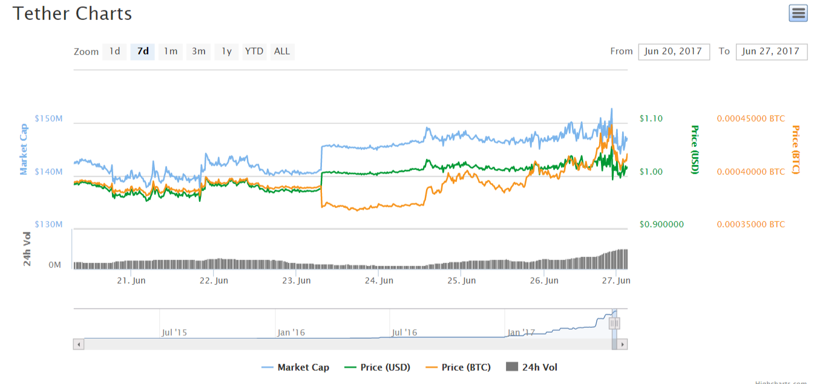Set zoom range to 1d

point(114,51)
